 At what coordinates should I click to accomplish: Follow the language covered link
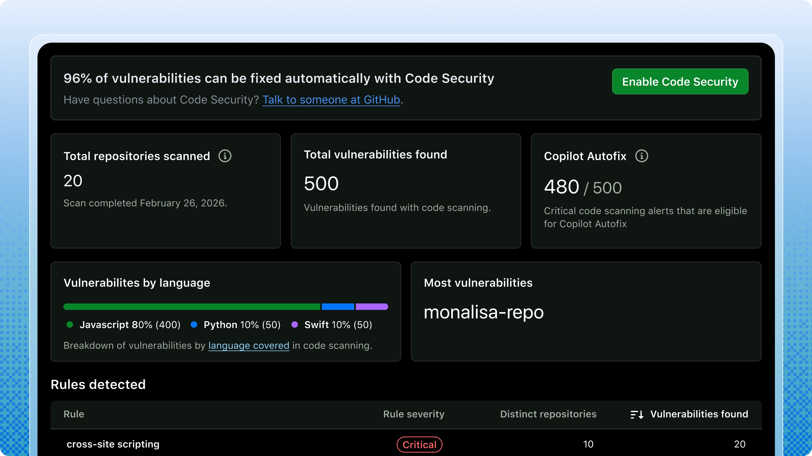coord(249,346)
